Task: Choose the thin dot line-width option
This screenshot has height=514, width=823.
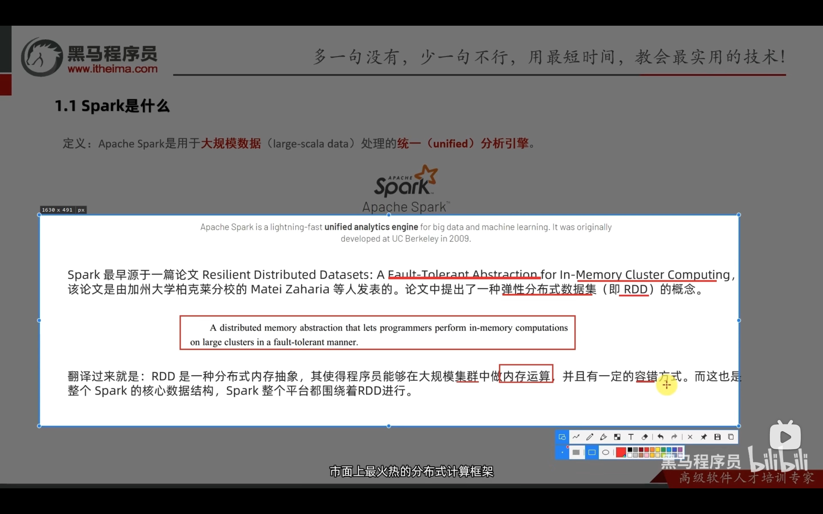Action: tap(562, 453)
